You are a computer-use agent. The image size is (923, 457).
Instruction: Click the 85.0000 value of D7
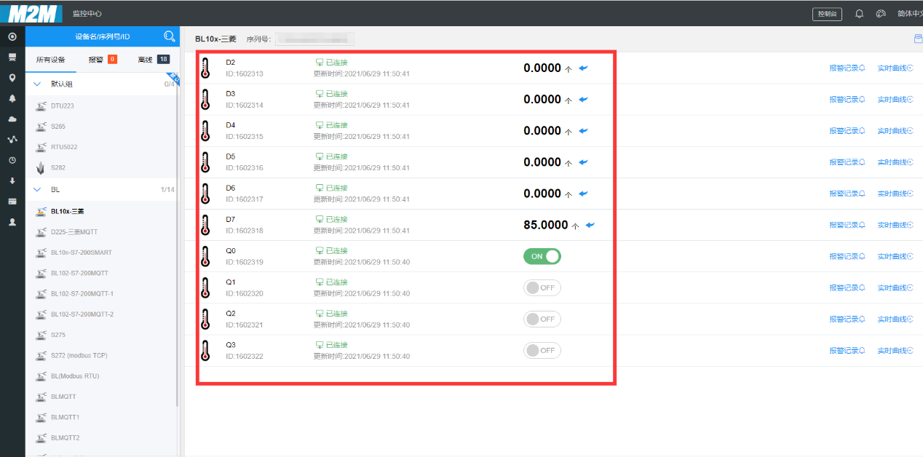(546, 225)
